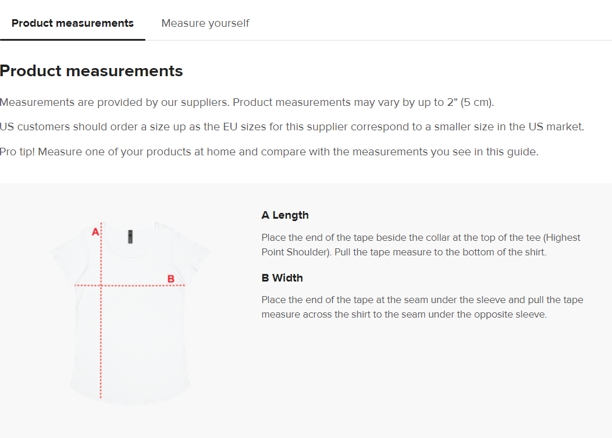Image resolution: width=612 pixels, height=438 pixels.
Task: Click the black neck tag on tee
Action: point(131,237)
